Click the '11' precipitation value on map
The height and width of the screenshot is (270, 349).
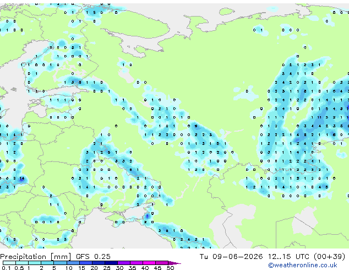coord(319,117)
